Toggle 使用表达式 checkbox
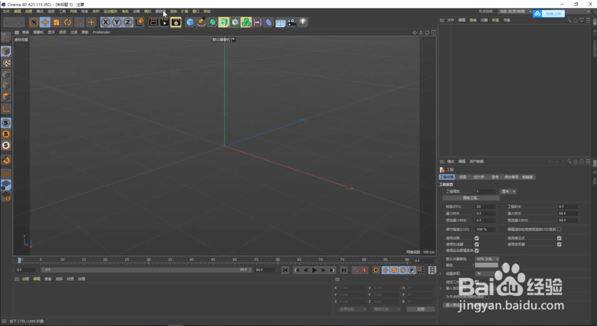 pyautogui.click(x=559, y=238)
